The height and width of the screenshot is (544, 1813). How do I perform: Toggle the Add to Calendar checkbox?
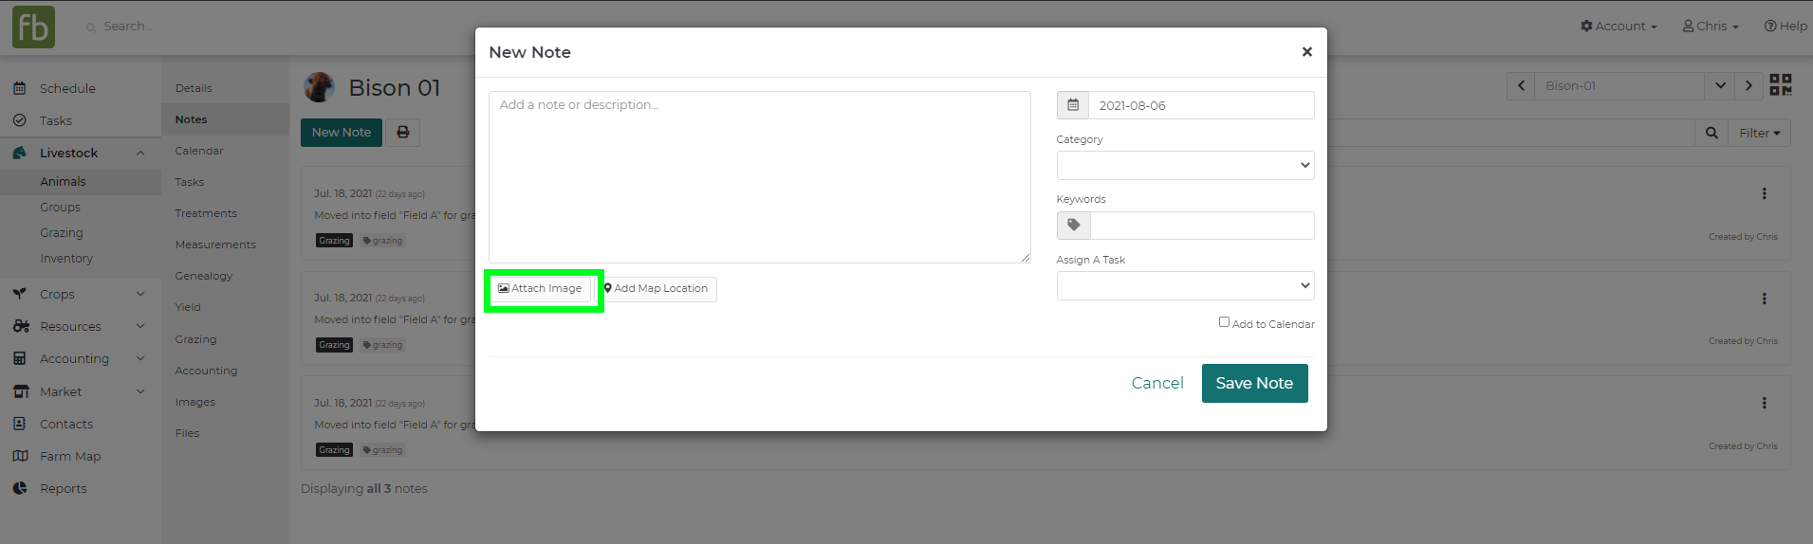coord(1224,322)
